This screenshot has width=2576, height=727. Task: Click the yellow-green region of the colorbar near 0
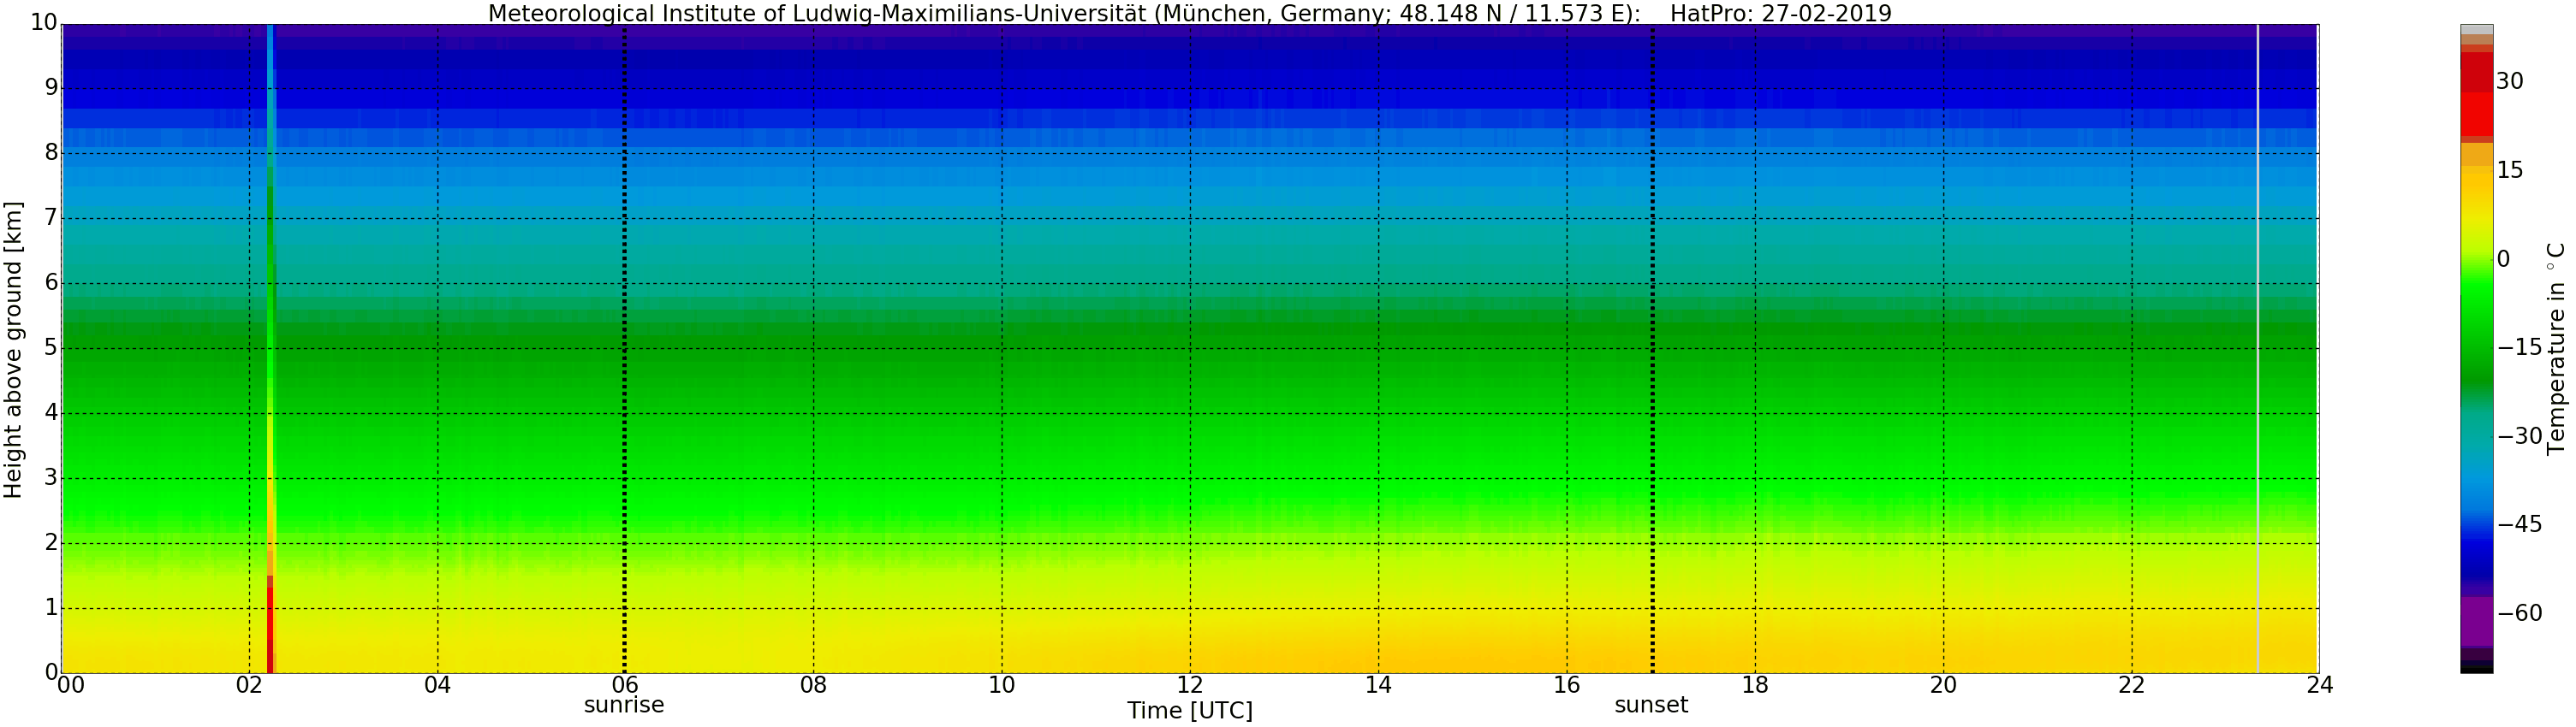[x=2476, y=262]
